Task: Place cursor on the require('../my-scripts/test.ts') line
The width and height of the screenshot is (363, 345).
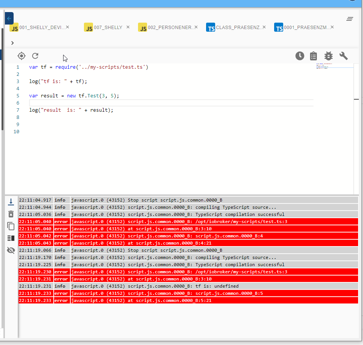Action: 88,67
